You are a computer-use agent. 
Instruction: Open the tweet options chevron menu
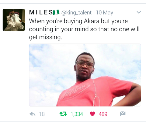click(x=139, y=12)
